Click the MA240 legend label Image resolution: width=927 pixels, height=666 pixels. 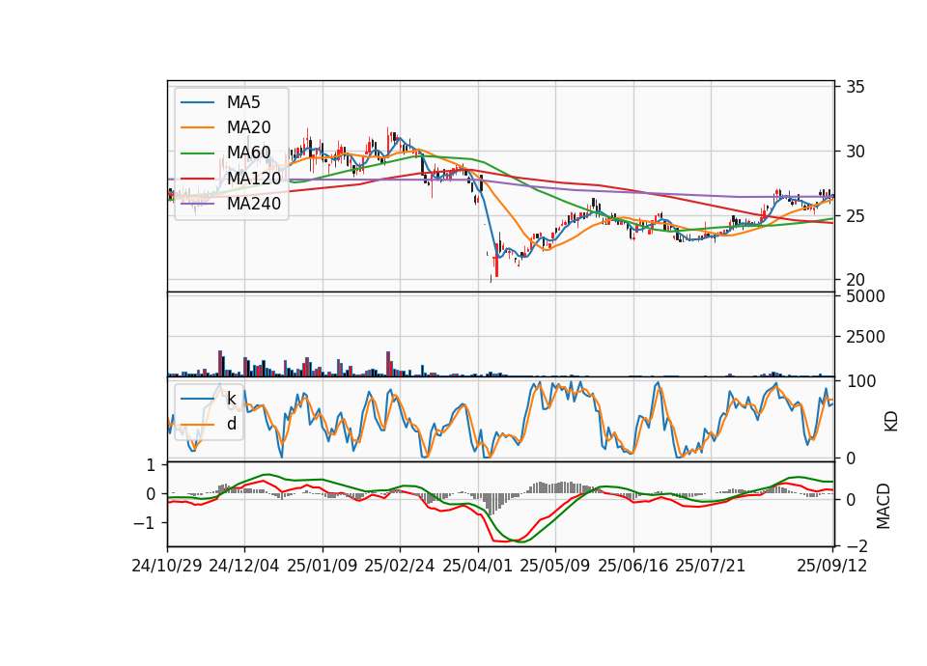(x=254, y=204)
